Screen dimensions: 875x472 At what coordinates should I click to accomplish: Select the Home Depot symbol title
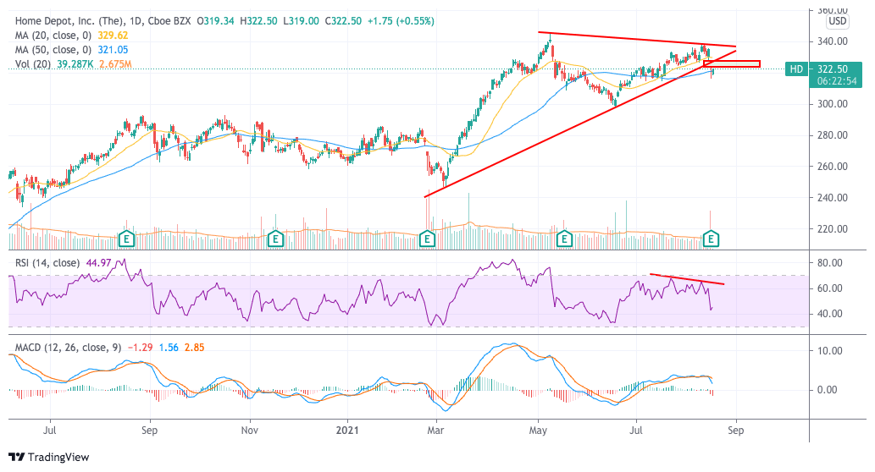pos(102,21)
